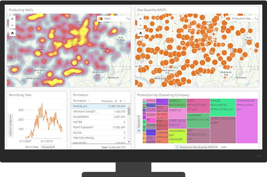This screenshot has height=177, width=267.
Task: Select the PA GEN treemap block
Action: pos(162,115)
